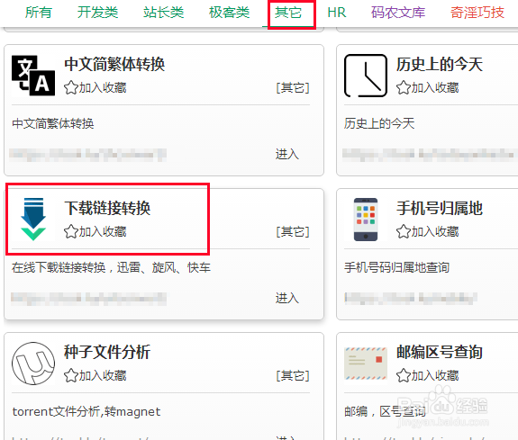518x440 pixels.
Task: Open the 码农文库 tab
Action: point(398,13)
